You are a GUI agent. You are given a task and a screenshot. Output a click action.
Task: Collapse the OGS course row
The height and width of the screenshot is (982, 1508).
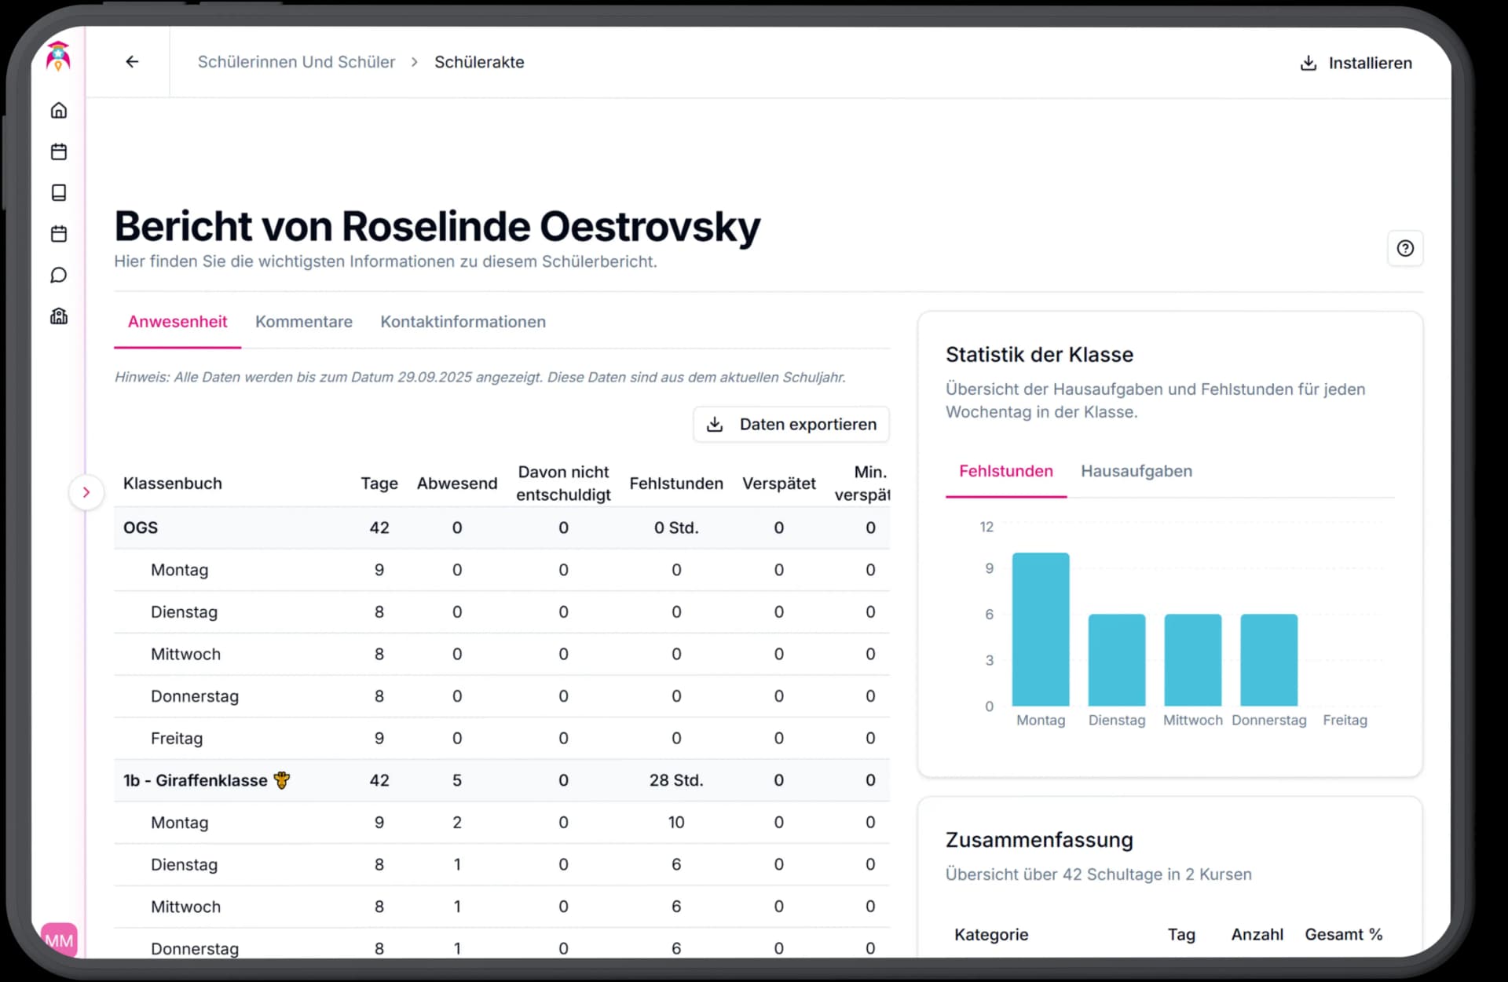(x=141, y=528)
